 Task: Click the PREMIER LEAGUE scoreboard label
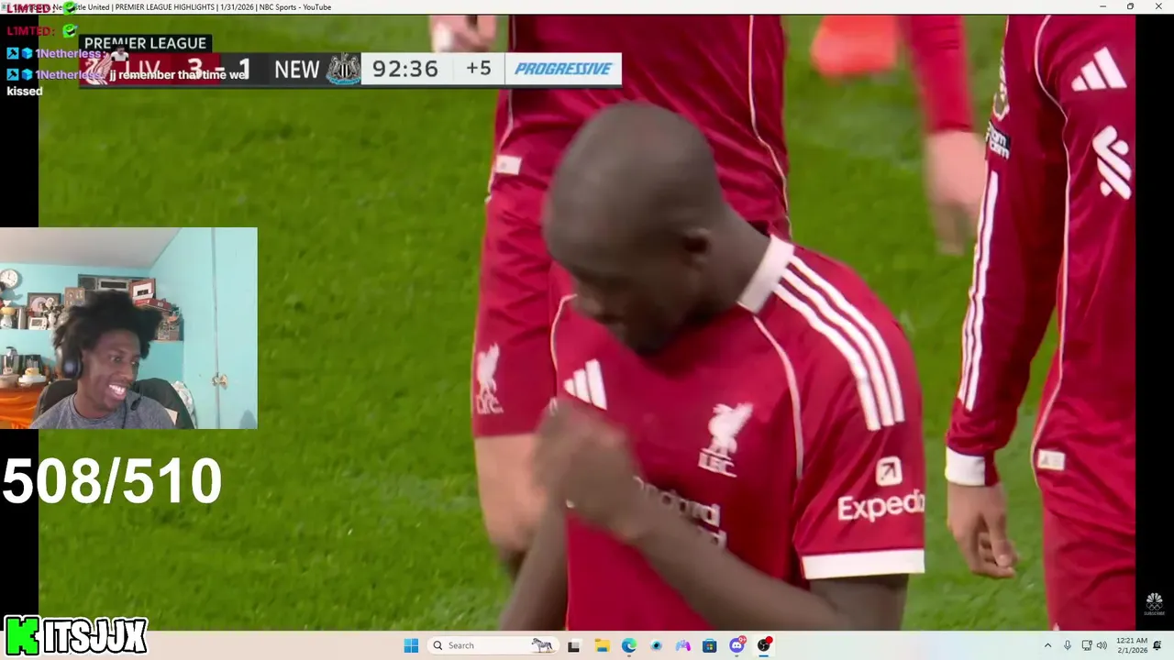tap(145, 43)
